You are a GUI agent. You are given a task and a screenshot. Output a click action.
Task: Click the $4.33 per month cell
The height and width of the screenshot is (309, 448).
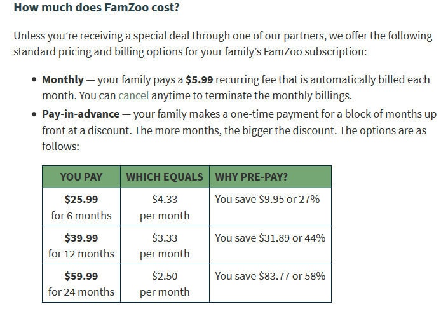pyautogui.click(x=165, y=207)
